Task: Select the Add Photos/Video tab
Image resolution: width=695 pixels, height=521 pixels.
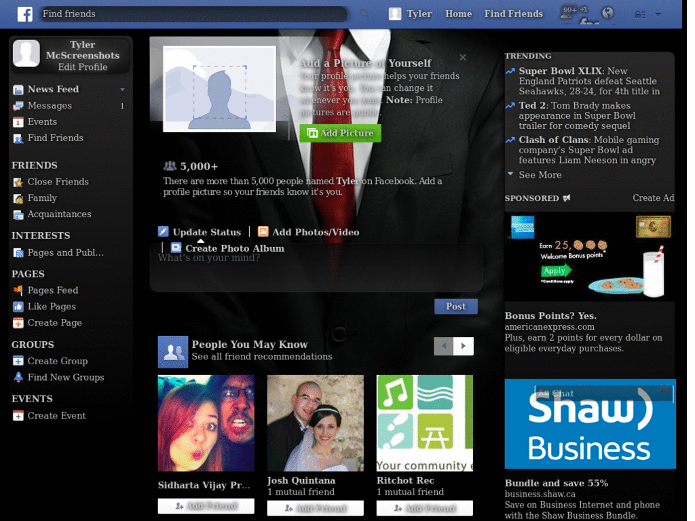Action: [316, 232]
